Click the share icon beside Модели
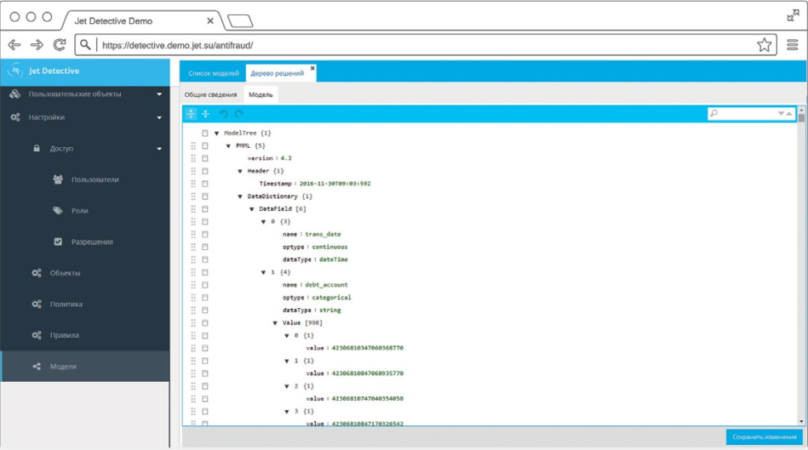This screenshot has height=450, width=808. [x=37, y=366]
